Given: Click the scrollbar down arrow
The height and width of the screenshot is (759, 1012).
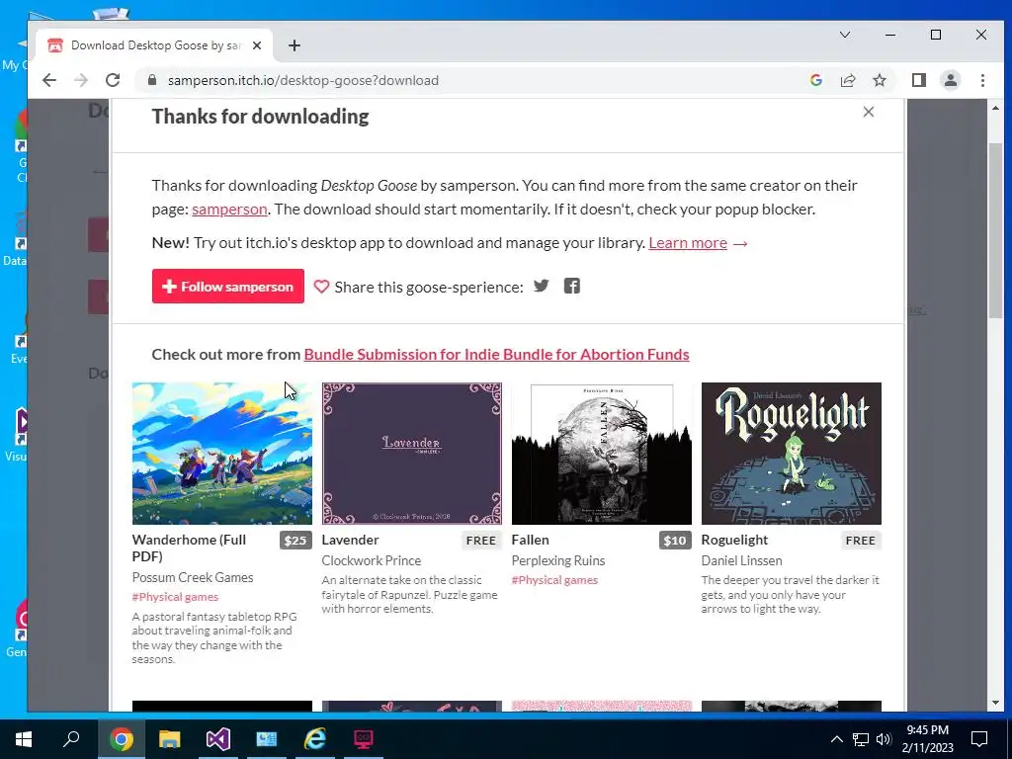Looking at the screenshot, I should [x=995, y=703].
